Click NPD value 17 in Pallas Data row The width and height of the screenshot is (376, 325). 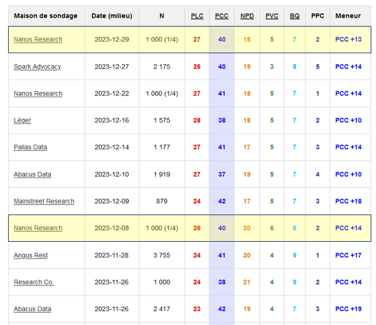pyautogui.click(x=247, y=147)
